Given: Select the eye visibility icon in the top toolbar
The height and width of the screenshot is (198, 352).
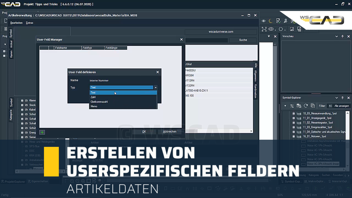Looking at the screenshot, I should pyautogui.click(x=264, y=21).
